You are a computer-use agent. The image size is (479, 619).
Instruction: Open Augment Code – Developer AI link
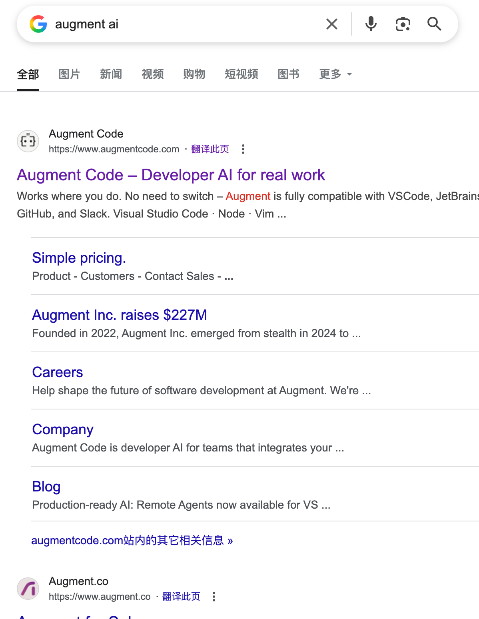[x=171, y=175]
